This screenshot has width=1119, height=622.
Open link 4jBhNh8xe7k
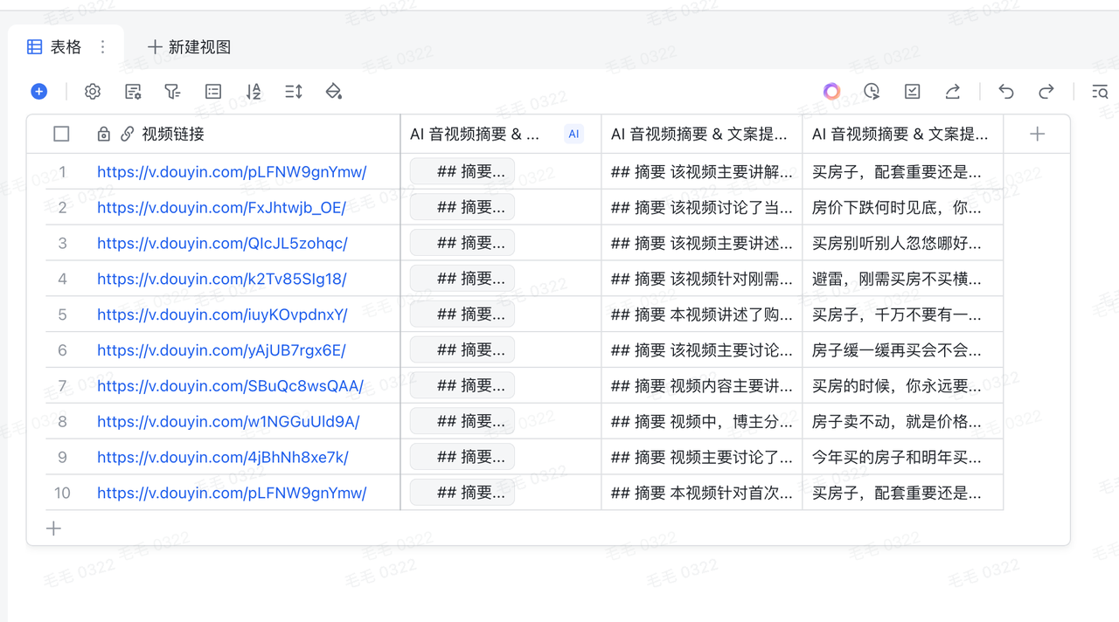[223, 458]
